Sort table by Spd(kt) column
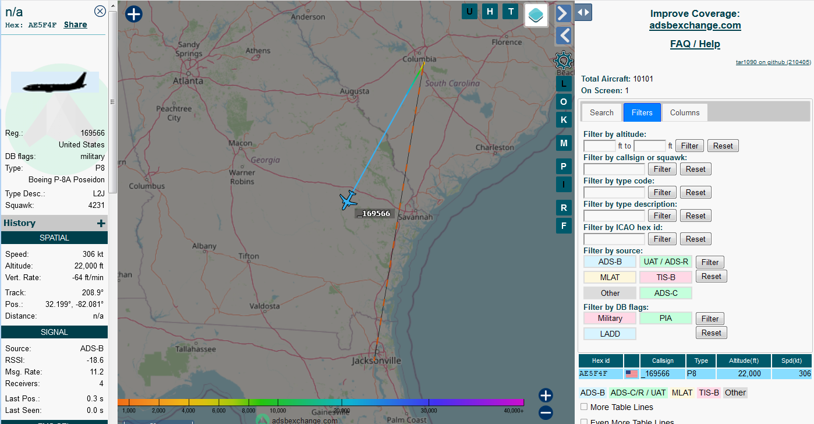Viewport: 814px width, 424px height. coord(793,361)
